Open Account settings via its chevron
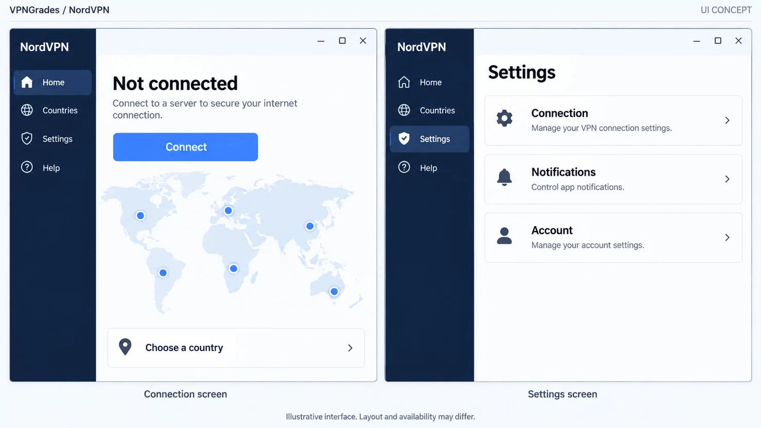This screenshot has width=761, height=428. 727,238
